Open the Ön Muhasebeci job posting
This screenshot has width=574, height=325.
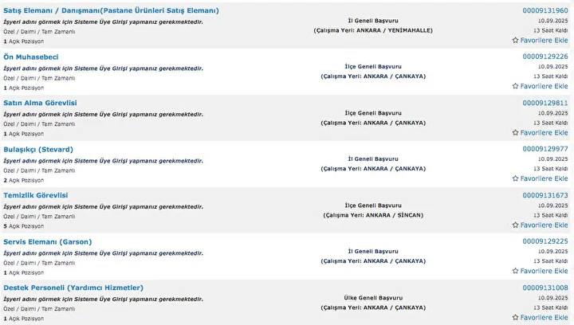click(x=31, y=57)
